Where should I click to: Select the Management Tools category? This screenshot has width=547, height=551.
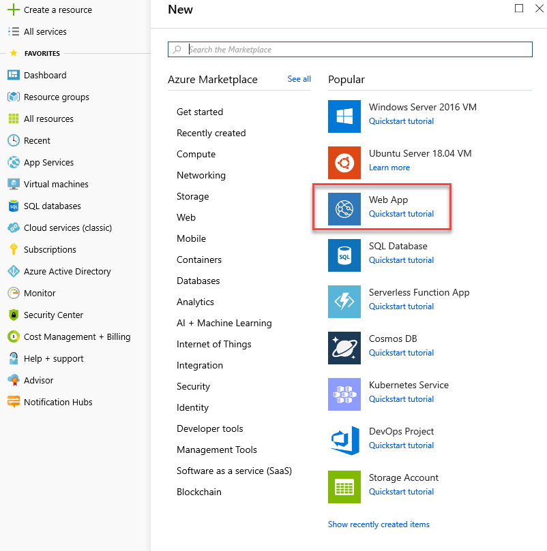pyautogui.click(x=216, y=450)
